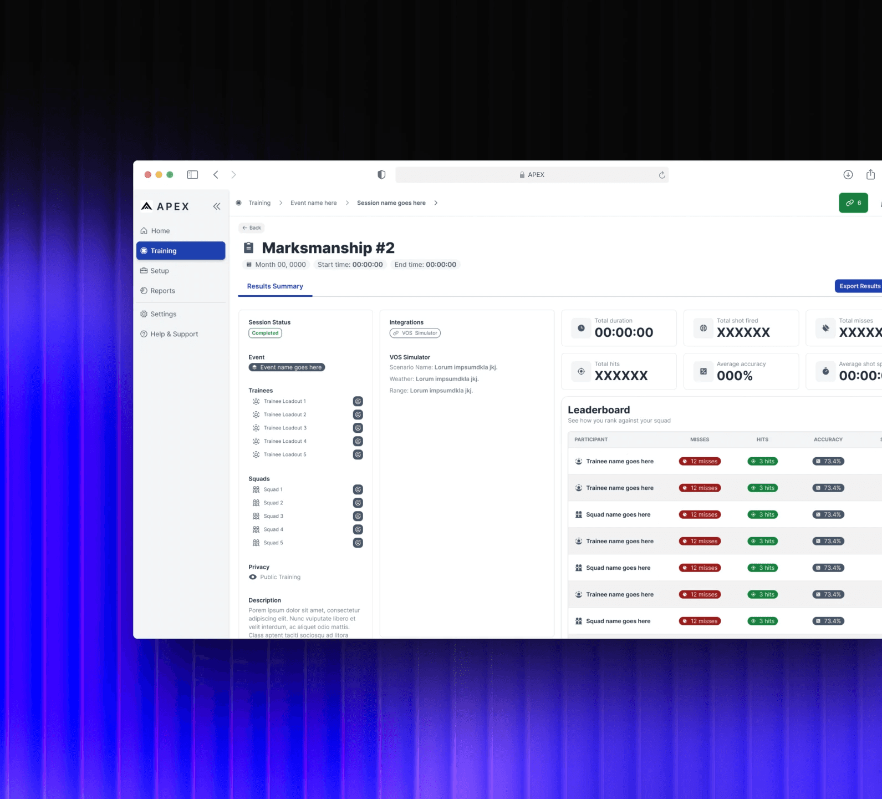The height and width of the screenshot is (799, 882).
Task: Click the 'Marksmanship #2' title
Action: click(x=328, y=247)
